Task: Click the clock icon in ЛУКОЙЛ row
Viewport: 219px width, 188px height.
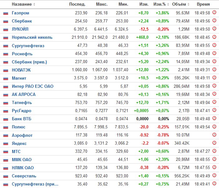Action: pyautogui.click(x=214, y=28)
